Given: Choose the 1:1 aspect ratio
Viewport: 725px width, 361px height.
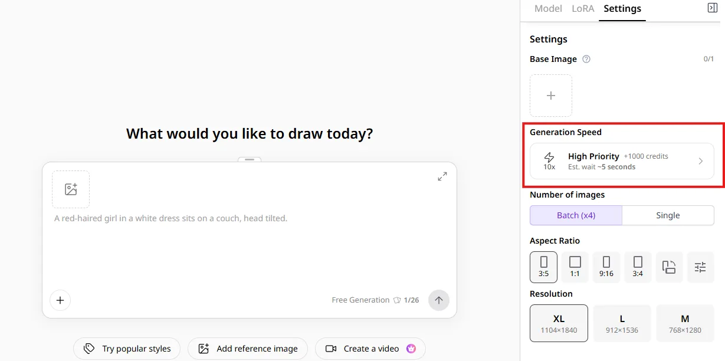Looking at the screenshot, I should (x=575, y=267).
